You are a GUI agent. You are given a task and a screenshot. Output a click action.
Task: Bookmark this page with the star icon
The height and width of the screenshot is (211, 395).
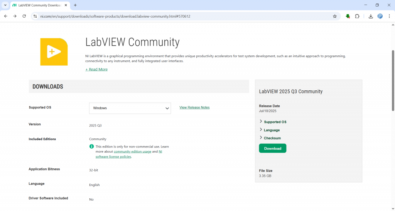click(x=334, y=16)
